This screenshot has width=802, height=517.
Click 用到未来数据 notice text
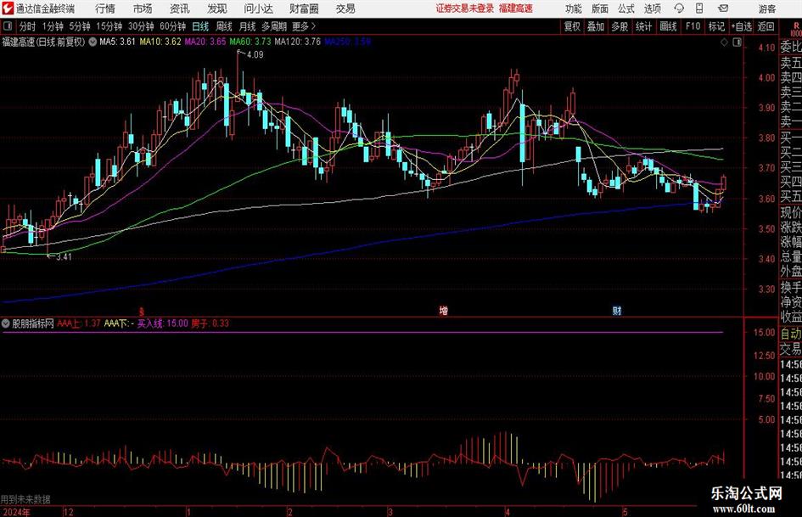(x=25, y=499)
